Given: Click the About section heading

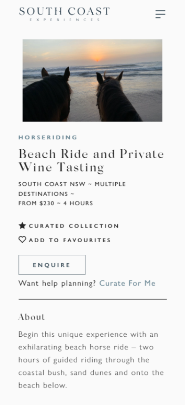Looking at the screenshot, I should 32,317.
